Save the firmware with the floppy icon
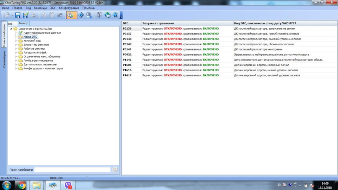Screen dimensions: 338x190 coord(18,15)
